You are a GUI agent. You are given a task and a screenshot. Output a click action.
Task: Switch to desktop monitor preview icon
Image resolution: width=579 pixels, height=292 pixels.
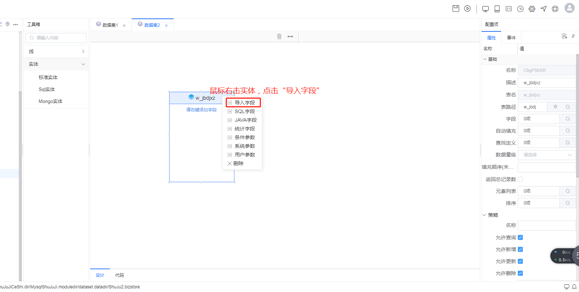tap(486, 9)
